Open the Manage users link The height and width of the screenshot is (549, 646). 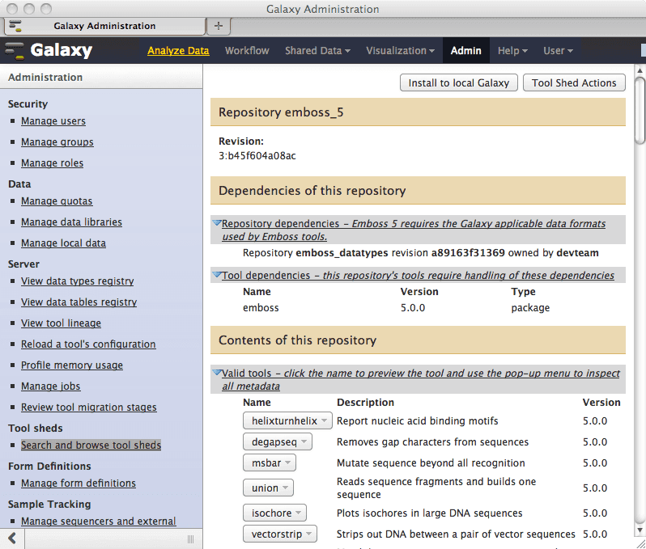coord(53,121)
